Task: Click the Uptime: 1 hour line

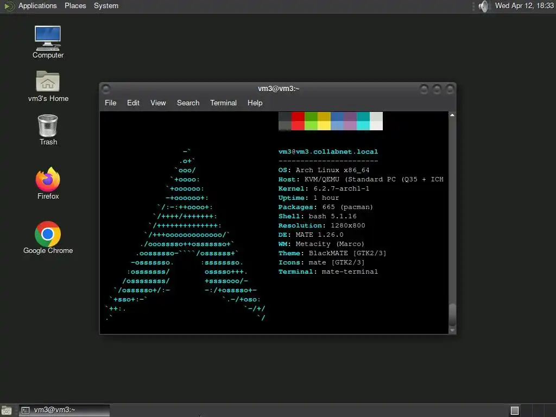Action: (x=308, y=198)
